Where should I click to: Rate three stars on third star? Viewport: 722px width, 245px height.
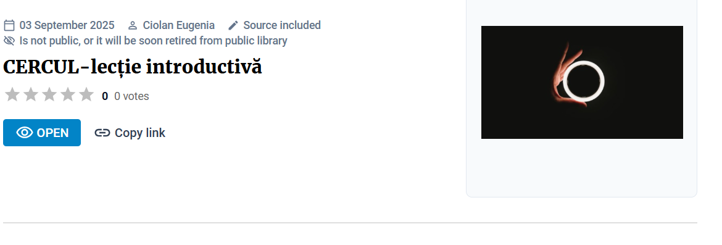(x=49, y=94)
